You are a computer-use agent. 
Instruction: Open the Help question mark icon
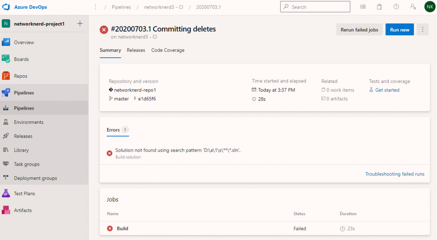396,7
